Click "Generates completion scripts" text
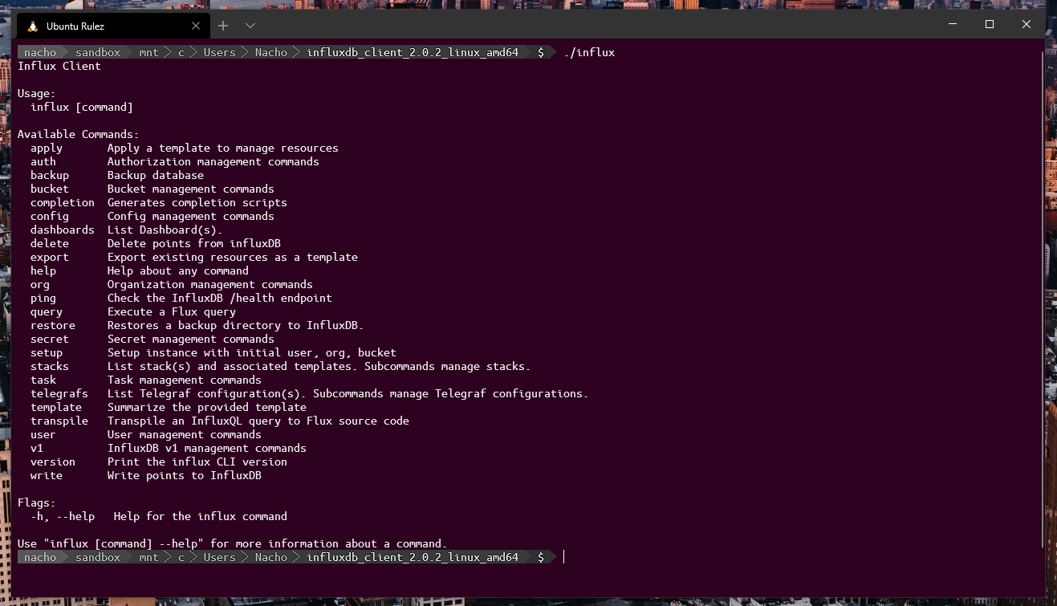This screenshot has width=1057, height=606. pyautogui.click(x=197, y=203)
